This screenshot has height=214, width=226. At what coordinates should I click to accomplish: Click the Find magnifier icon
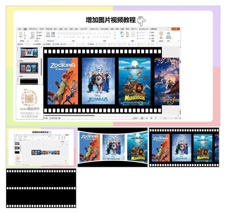(150, 33)
